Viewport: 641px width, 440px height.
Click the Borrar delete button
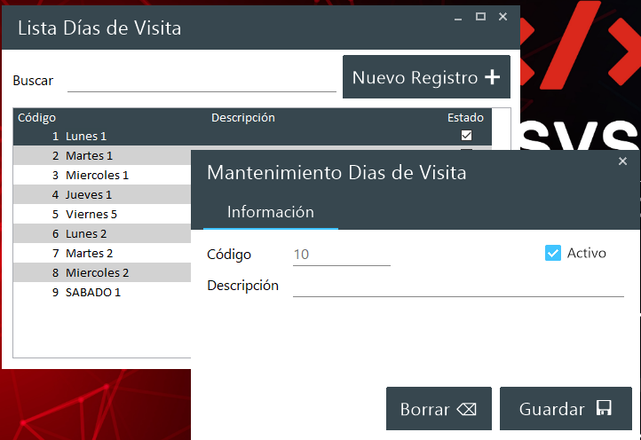tap(439, 409)
